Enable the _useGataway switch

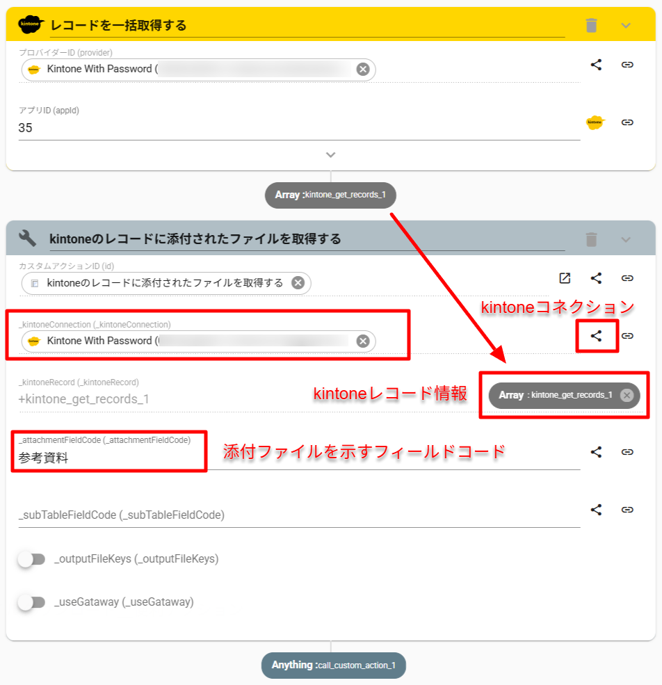(x=31, y=602)
